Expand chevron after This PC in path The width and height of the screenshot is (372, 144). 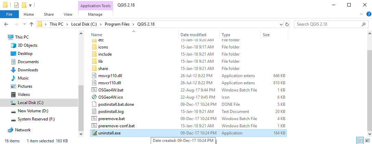tap(67, 24)
